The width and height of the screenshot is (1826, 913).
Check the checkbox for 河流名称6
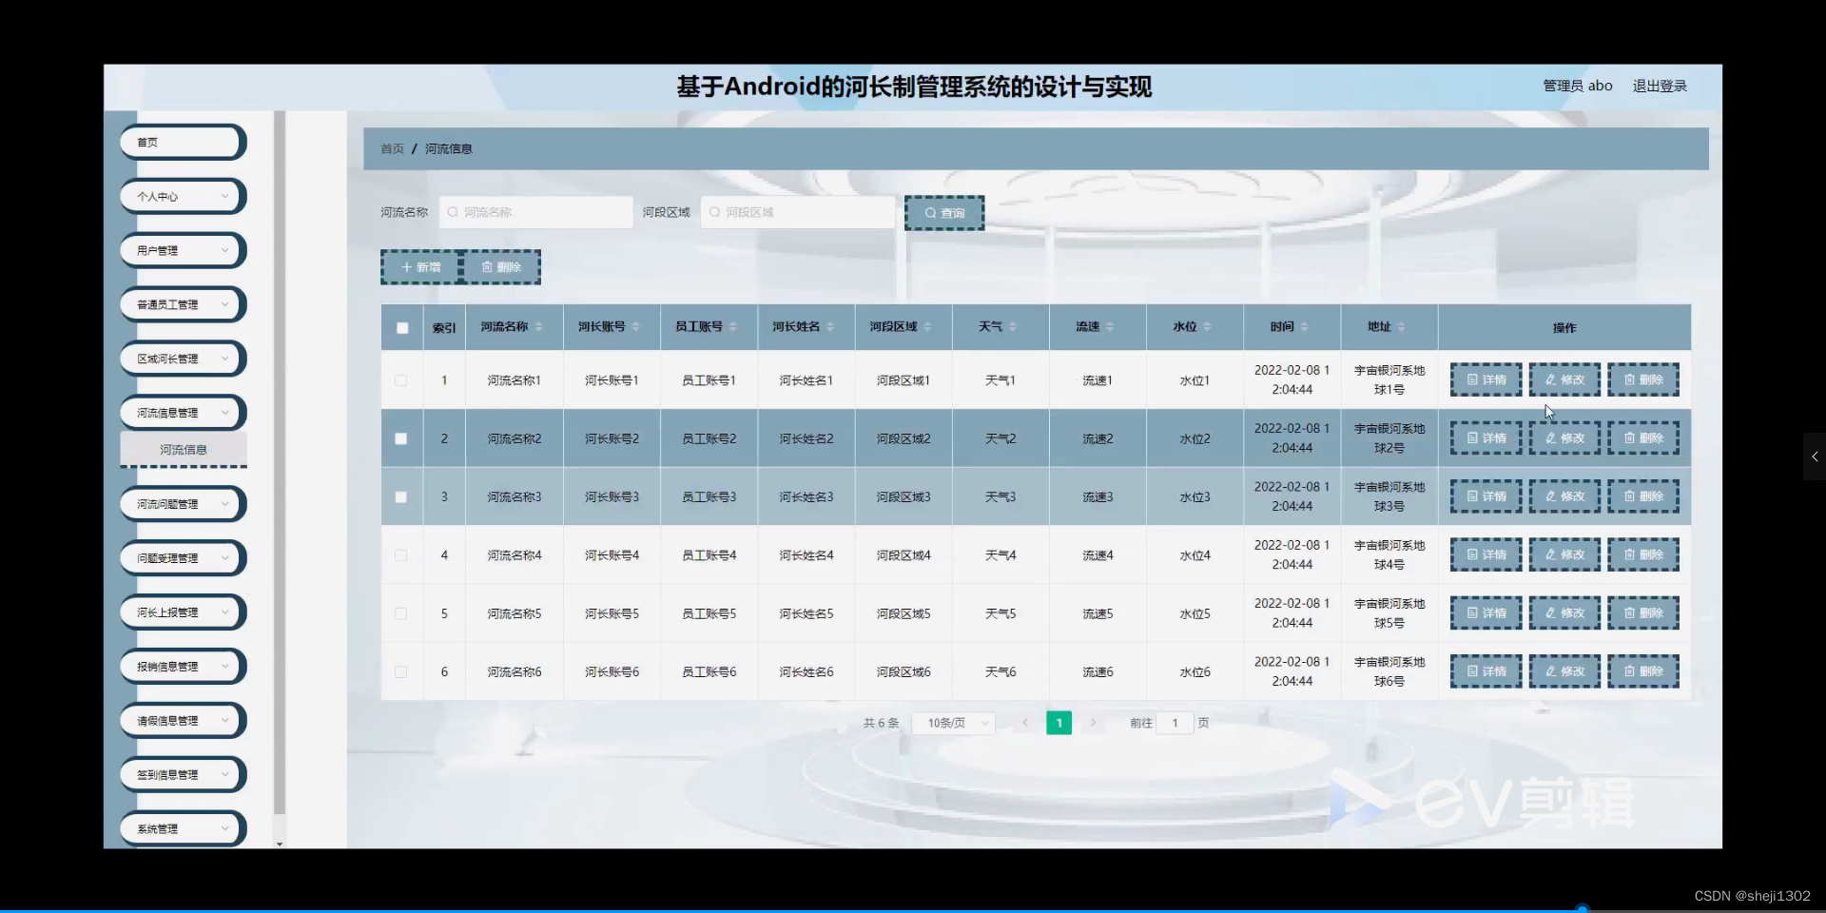(x=400, y=671)
